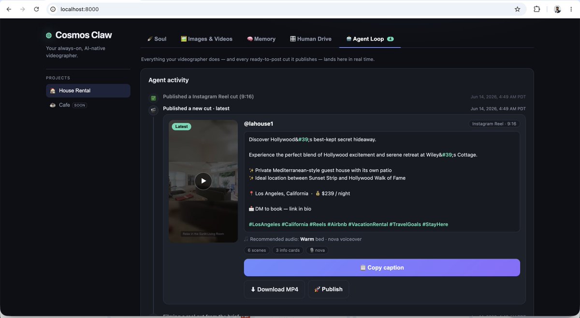Bookmark this page with the star icon
The image size is (580, 318).
[x=517, y=9]
